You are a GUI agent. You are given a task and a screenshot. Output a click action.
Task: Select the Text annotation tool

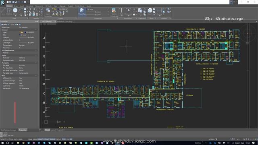pos(121,11)
